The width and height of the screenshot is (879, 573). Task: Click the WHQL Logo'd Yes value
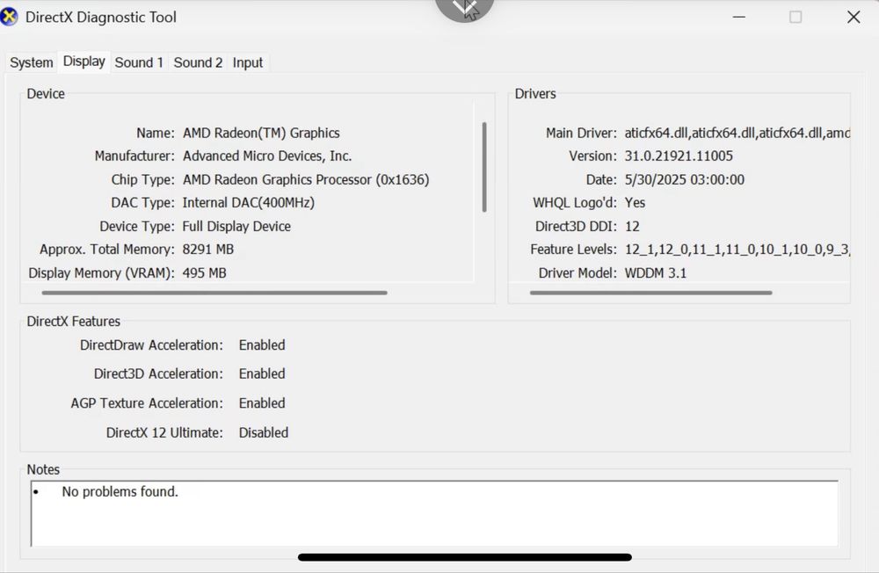(x=636, y=202)
